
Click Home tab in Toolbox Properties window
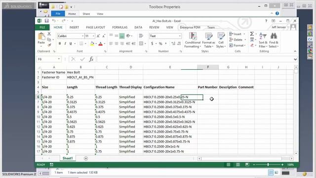(72, 14)
